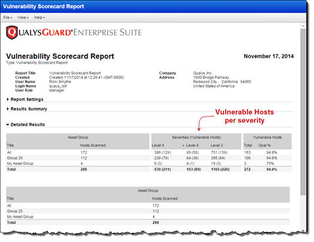Click the Vulnerability Scorecard Report heading
Viewport: 314px width, 242px height.
click(60, 56)
